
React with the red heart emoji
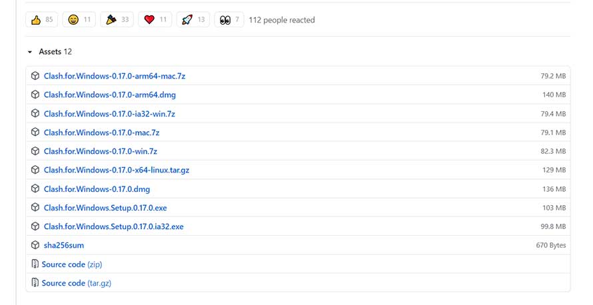[155, 20]
